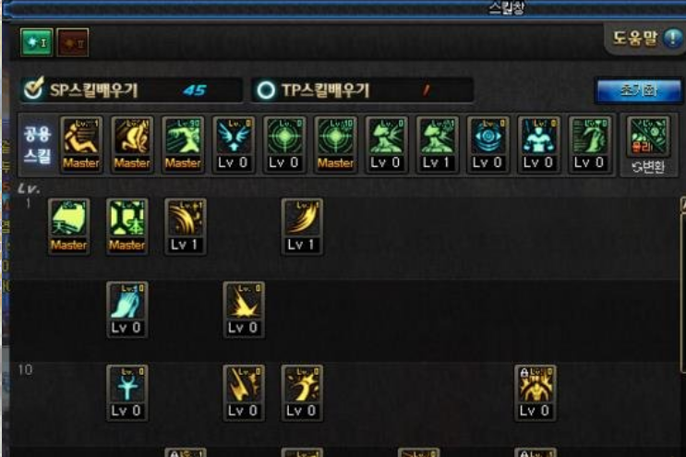Viewport: 686px width, 457px height.
Task: Select the blue winged common skill icon
Action: pos(234,144)
